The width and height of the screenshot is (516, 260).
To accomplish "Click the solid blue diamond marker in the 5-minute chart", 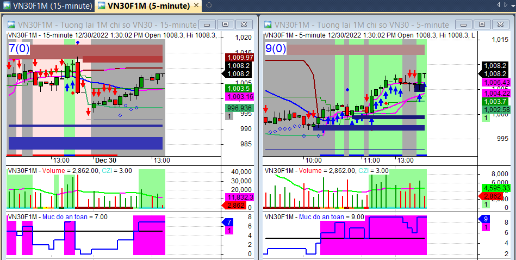I will [347, 90].
